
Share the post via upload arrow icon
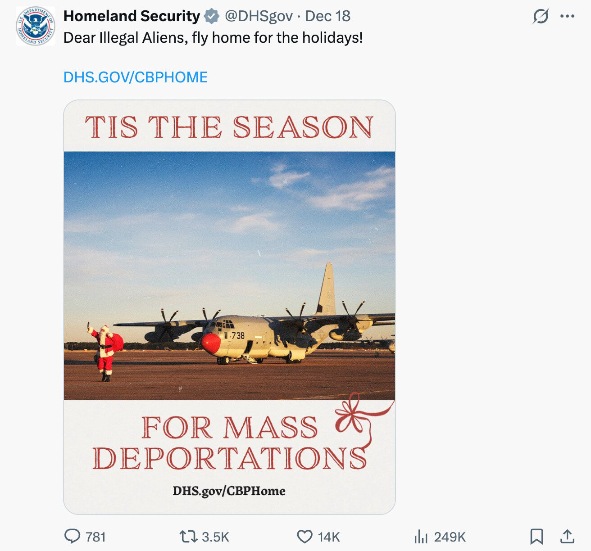(567, 537)
